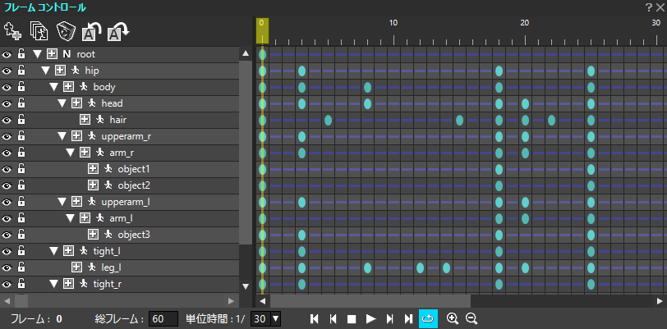This screenshot has width=667, height=329.
Task: Click the redo arrow A icon
Action: click(x=118, y=31)
